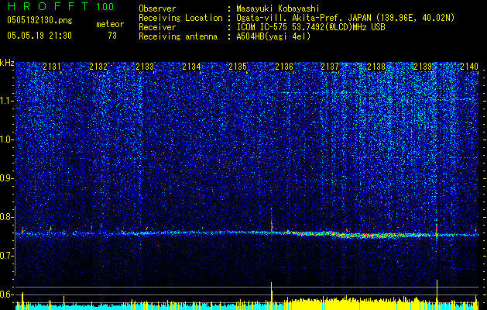Image resolution: width=487 pixels, height=310 pixels.
Task: Click the HROFFT 1.0.0 title text
Action: point(60,6)
